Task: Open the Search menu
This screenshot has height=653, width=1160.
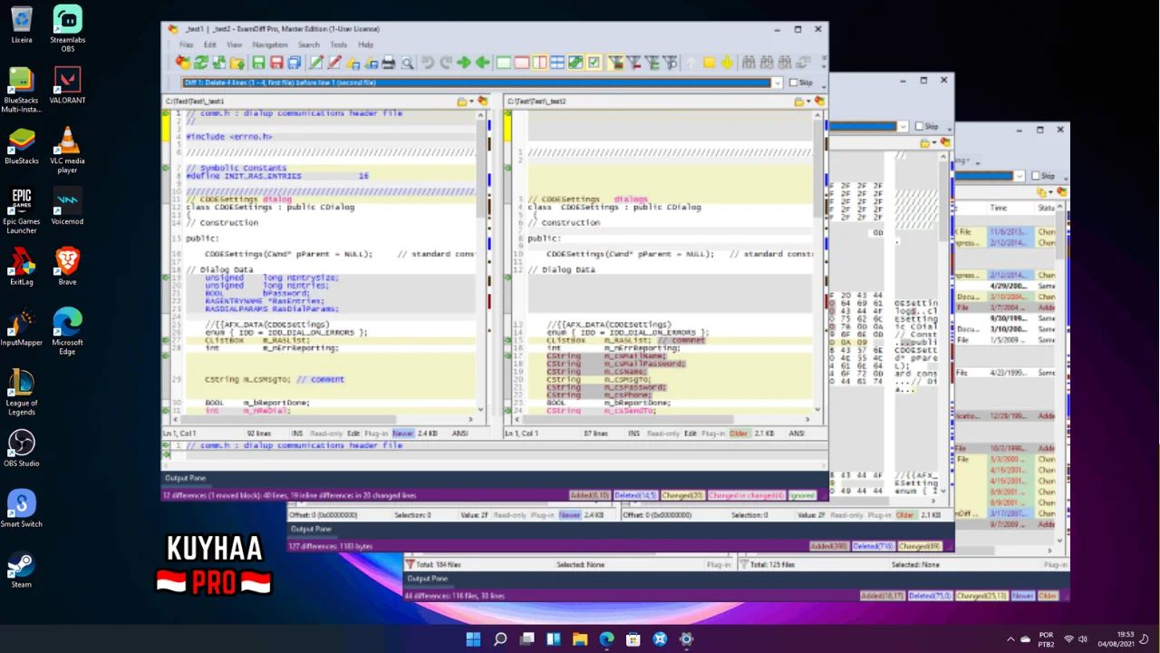Action: pyautogui.click(x=308, y=44)
